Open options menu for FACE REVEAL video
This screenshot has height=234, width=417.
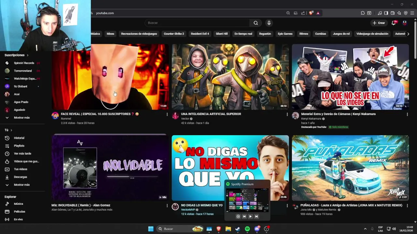pyautogui.click(x=167, y=114)
